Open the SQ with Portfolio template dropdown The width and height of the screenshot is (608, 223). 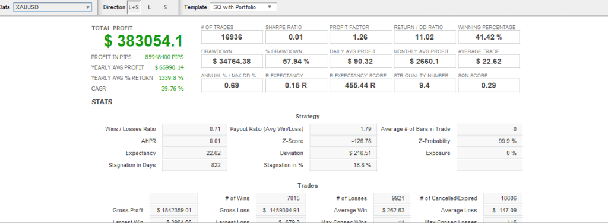[243, 7]
